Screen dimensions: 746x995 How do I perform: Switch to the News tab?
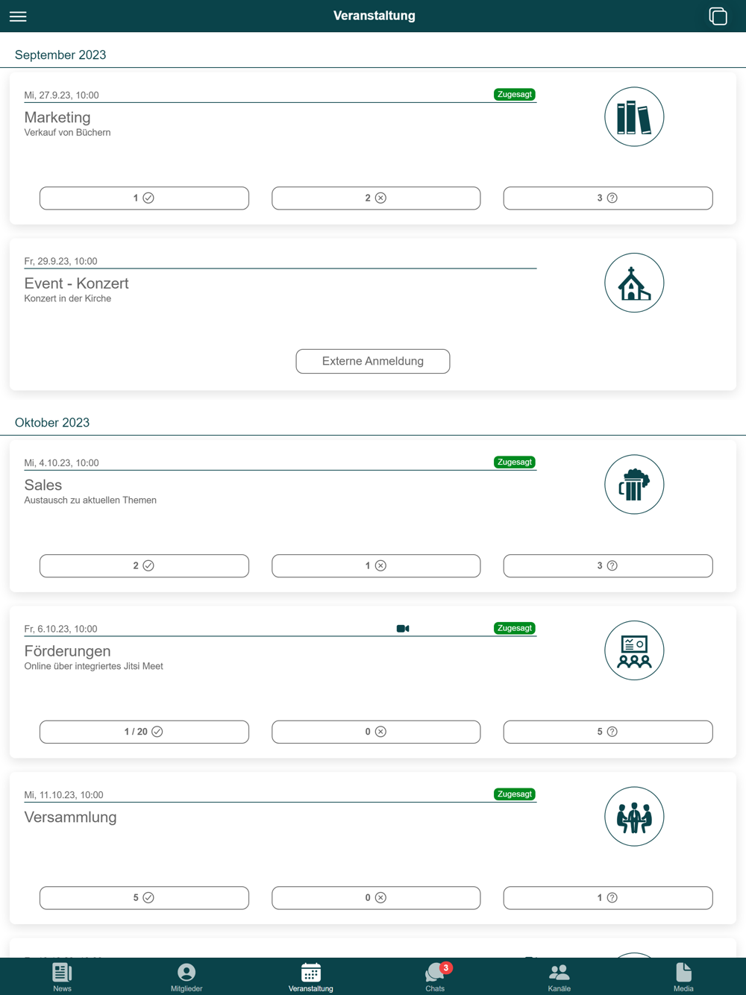pyautogui.click(x=62, y=976)
